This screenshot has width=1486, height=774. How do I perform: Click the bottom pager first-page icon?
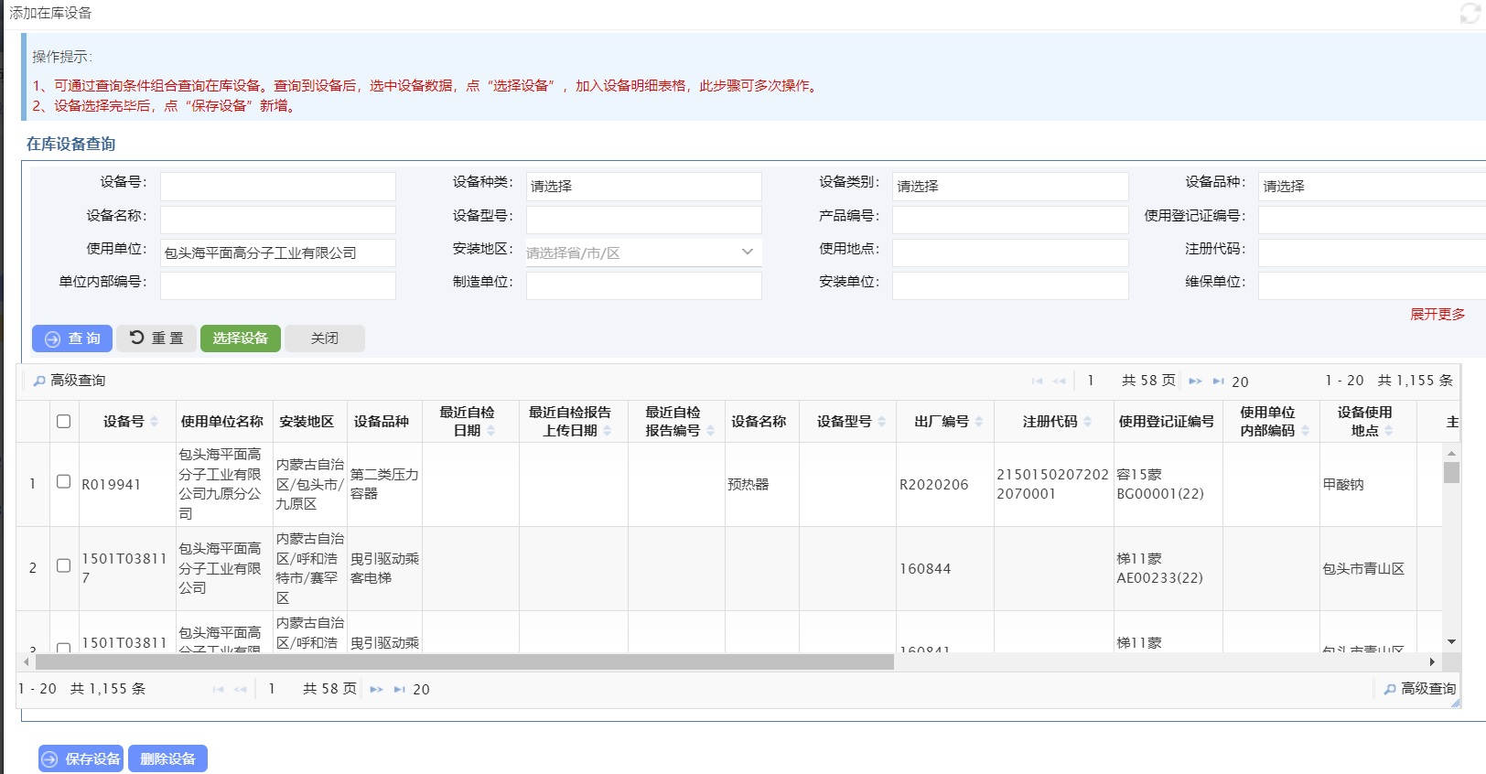coord(218,689)
